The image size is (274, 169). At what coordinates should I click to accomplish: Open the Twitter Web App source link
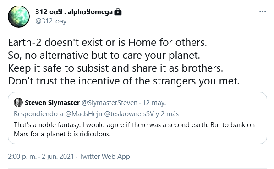click(x=104, y=157)
